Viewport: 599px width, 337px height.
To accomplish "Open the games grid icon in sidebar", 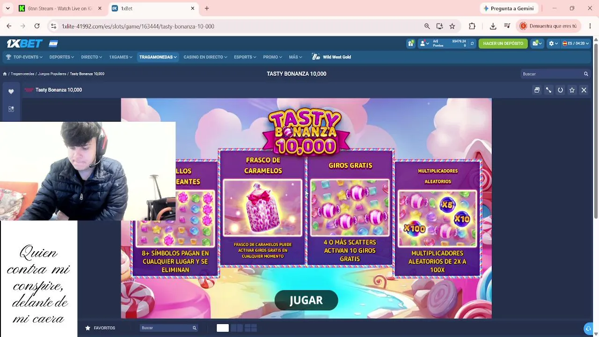I will pos(11,109).
